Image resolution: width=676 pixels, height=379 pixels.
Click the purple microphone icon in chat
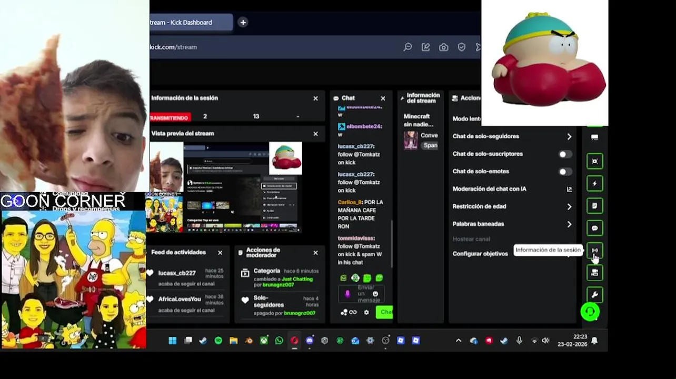pos(347,294)
